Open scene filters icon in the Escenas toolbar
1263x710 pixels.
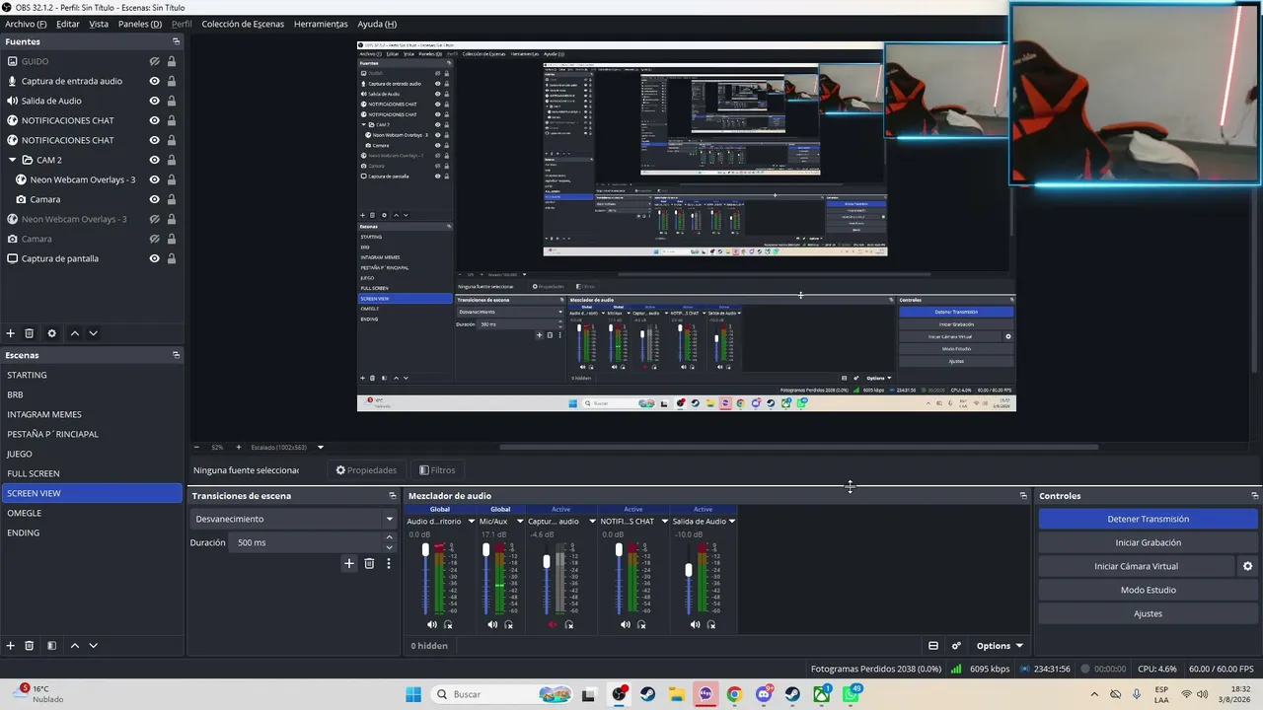(52, 646)
